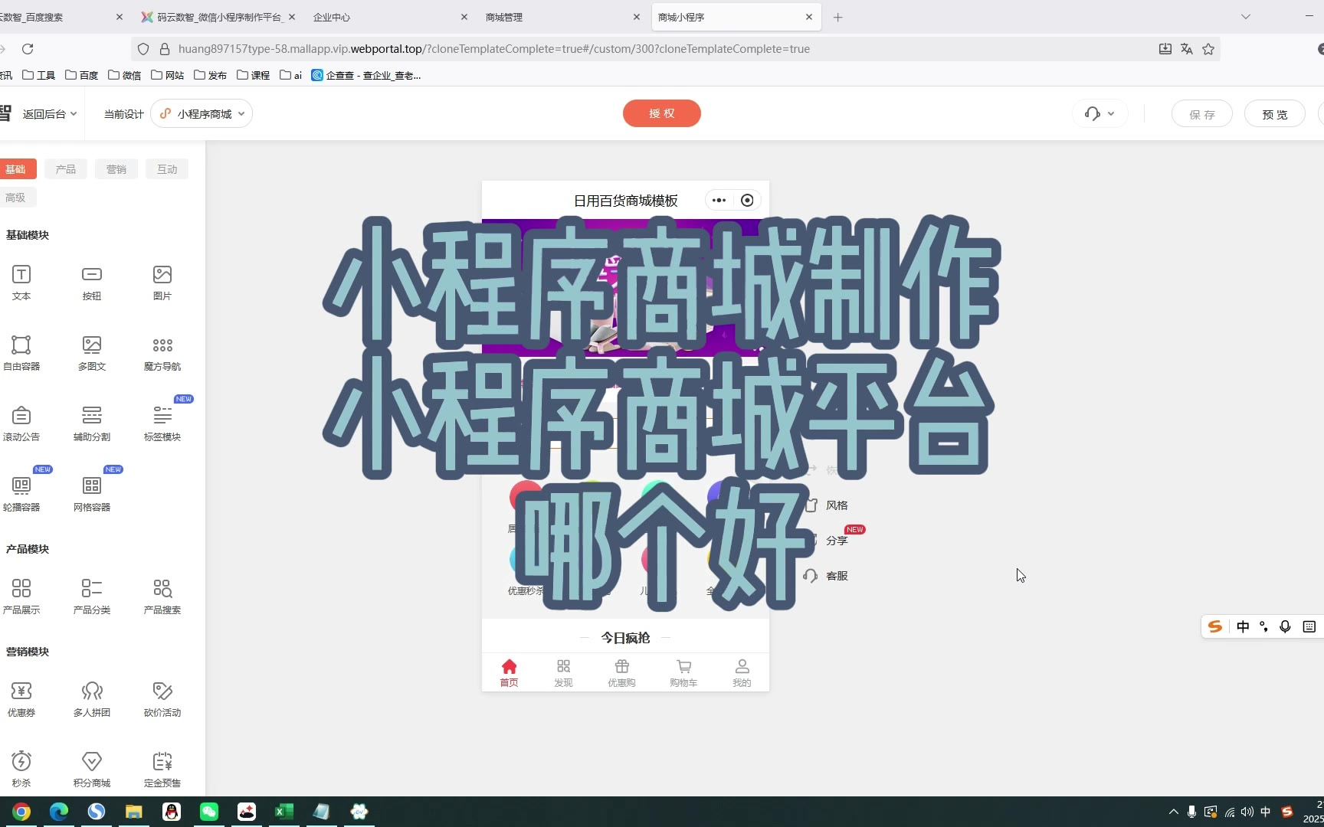This screenshot has width=1324, height=827.
Task: Add the 产品展示 product display module
Action: 21,597
